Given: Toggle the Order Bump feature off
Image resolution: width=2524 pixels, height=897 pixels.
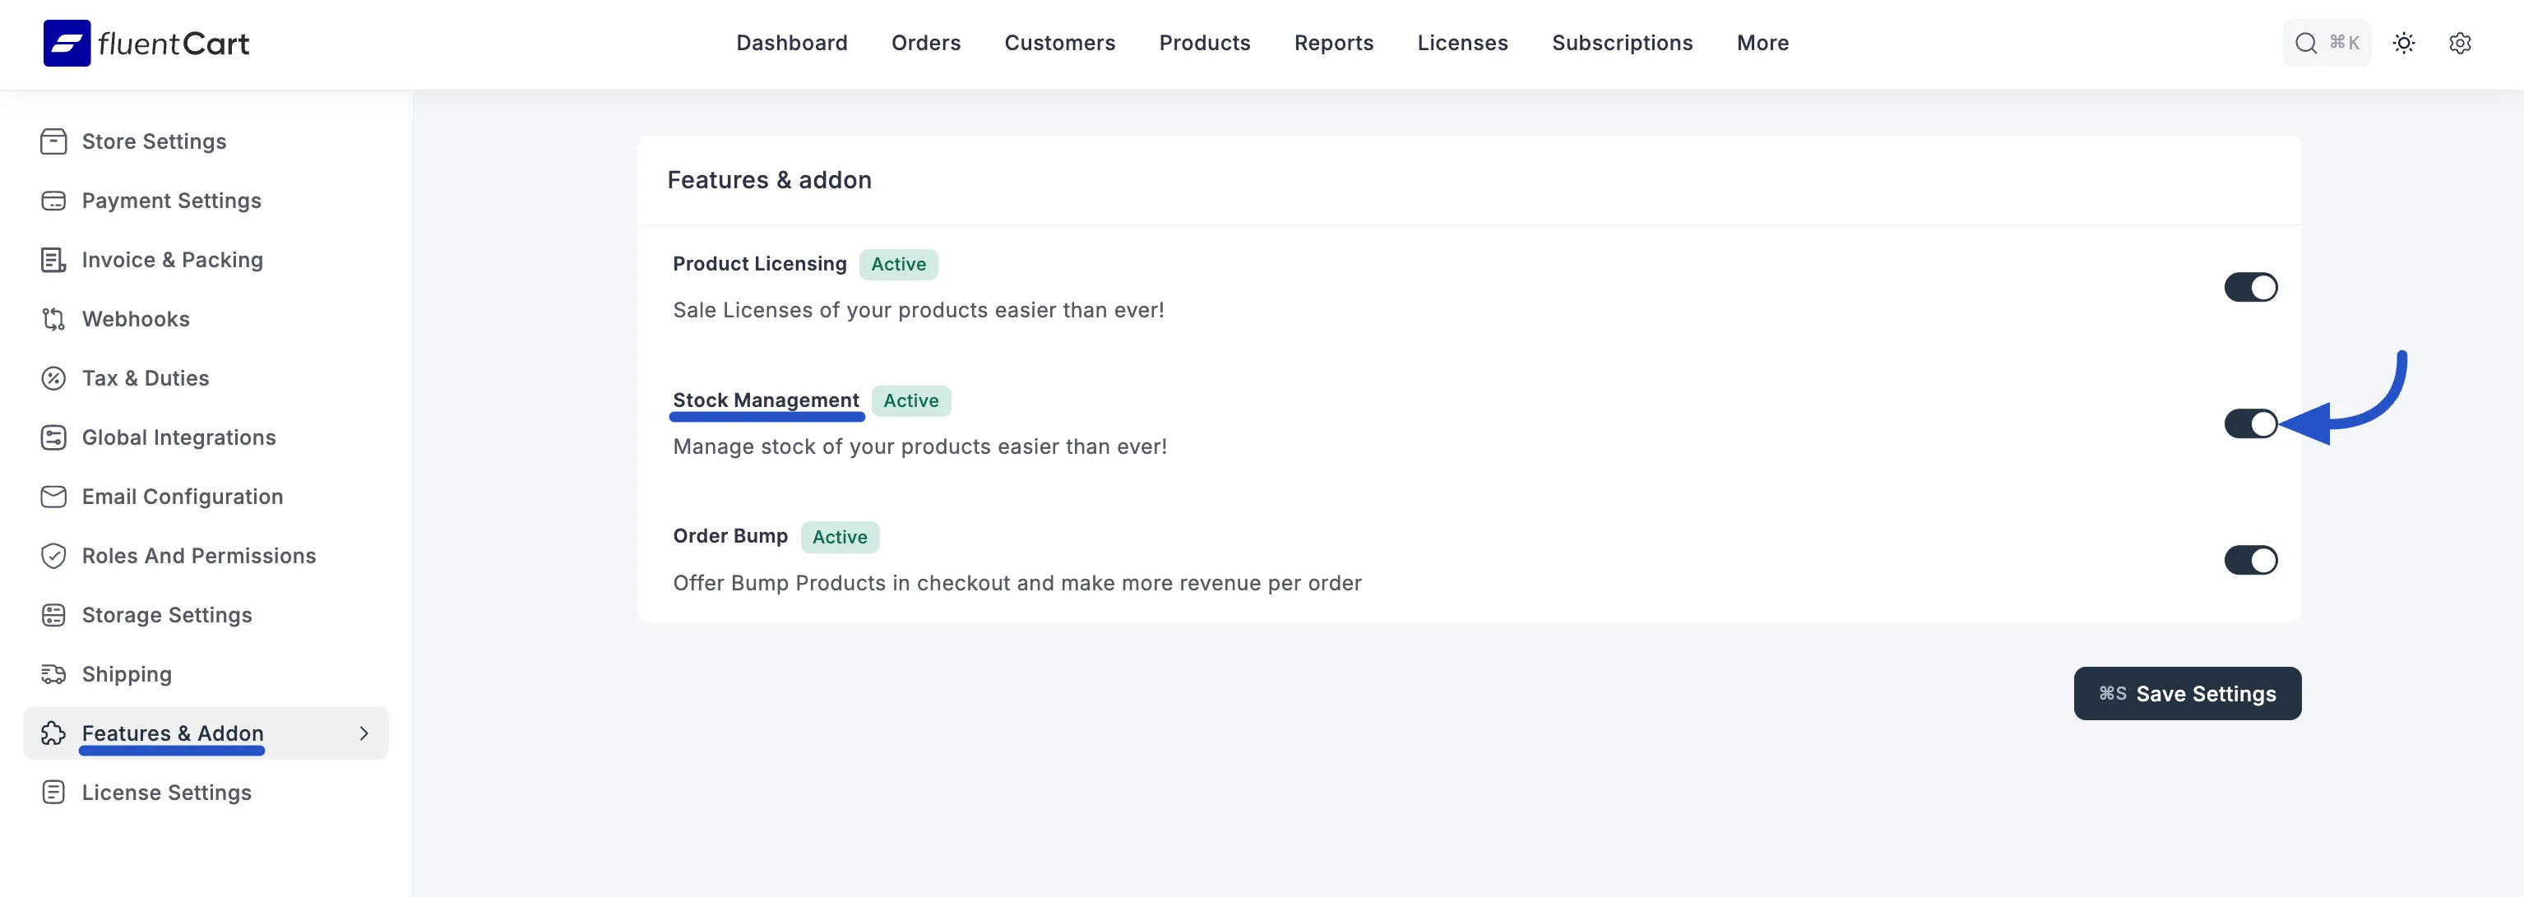Looking at the screenshot, I should (2251, 561).
